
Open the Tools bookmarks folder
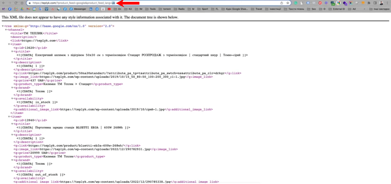(150, 9)
